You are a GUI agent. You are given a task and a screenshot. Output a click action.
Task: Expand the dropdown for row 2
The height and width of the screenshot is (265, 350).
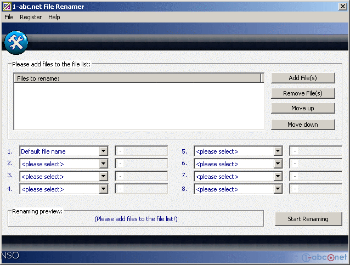(x=103, y=164)
